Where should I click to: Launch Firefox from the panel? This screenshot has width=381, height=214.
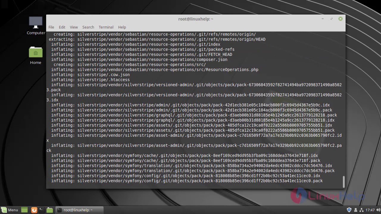tap(34, 210)
